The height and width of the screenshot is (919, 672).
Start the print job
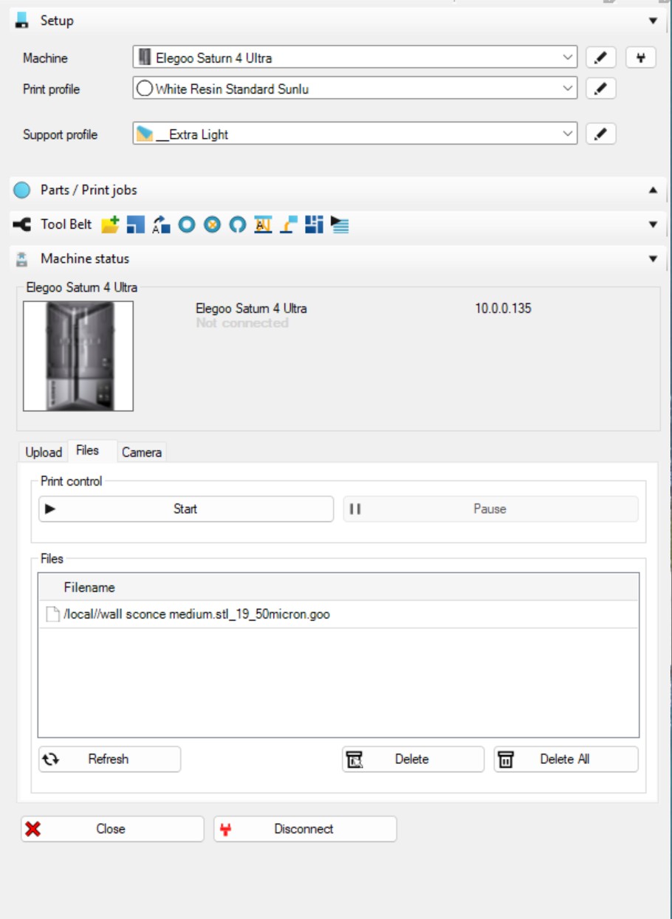tap(186, 509)
